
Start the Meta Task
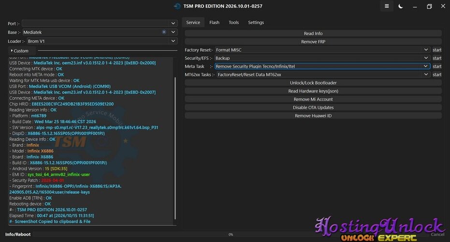pyautogui.click(x=437, y=66)
